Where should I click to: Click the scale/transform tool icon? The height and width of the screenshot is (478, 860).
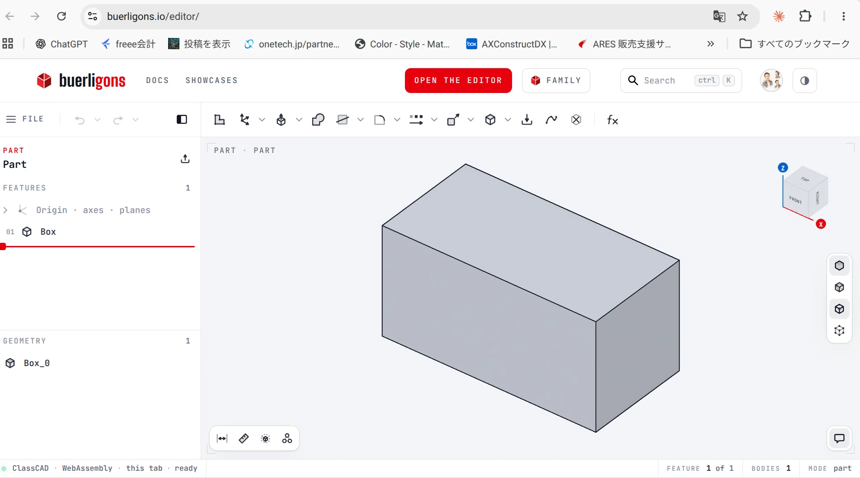(x=453, y=120)
